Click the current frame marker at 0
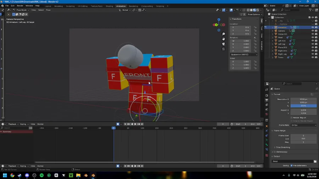 click(x=113, y=128)
